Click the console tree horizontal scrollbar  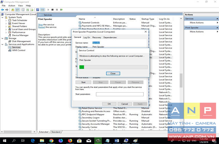(17, 132)
